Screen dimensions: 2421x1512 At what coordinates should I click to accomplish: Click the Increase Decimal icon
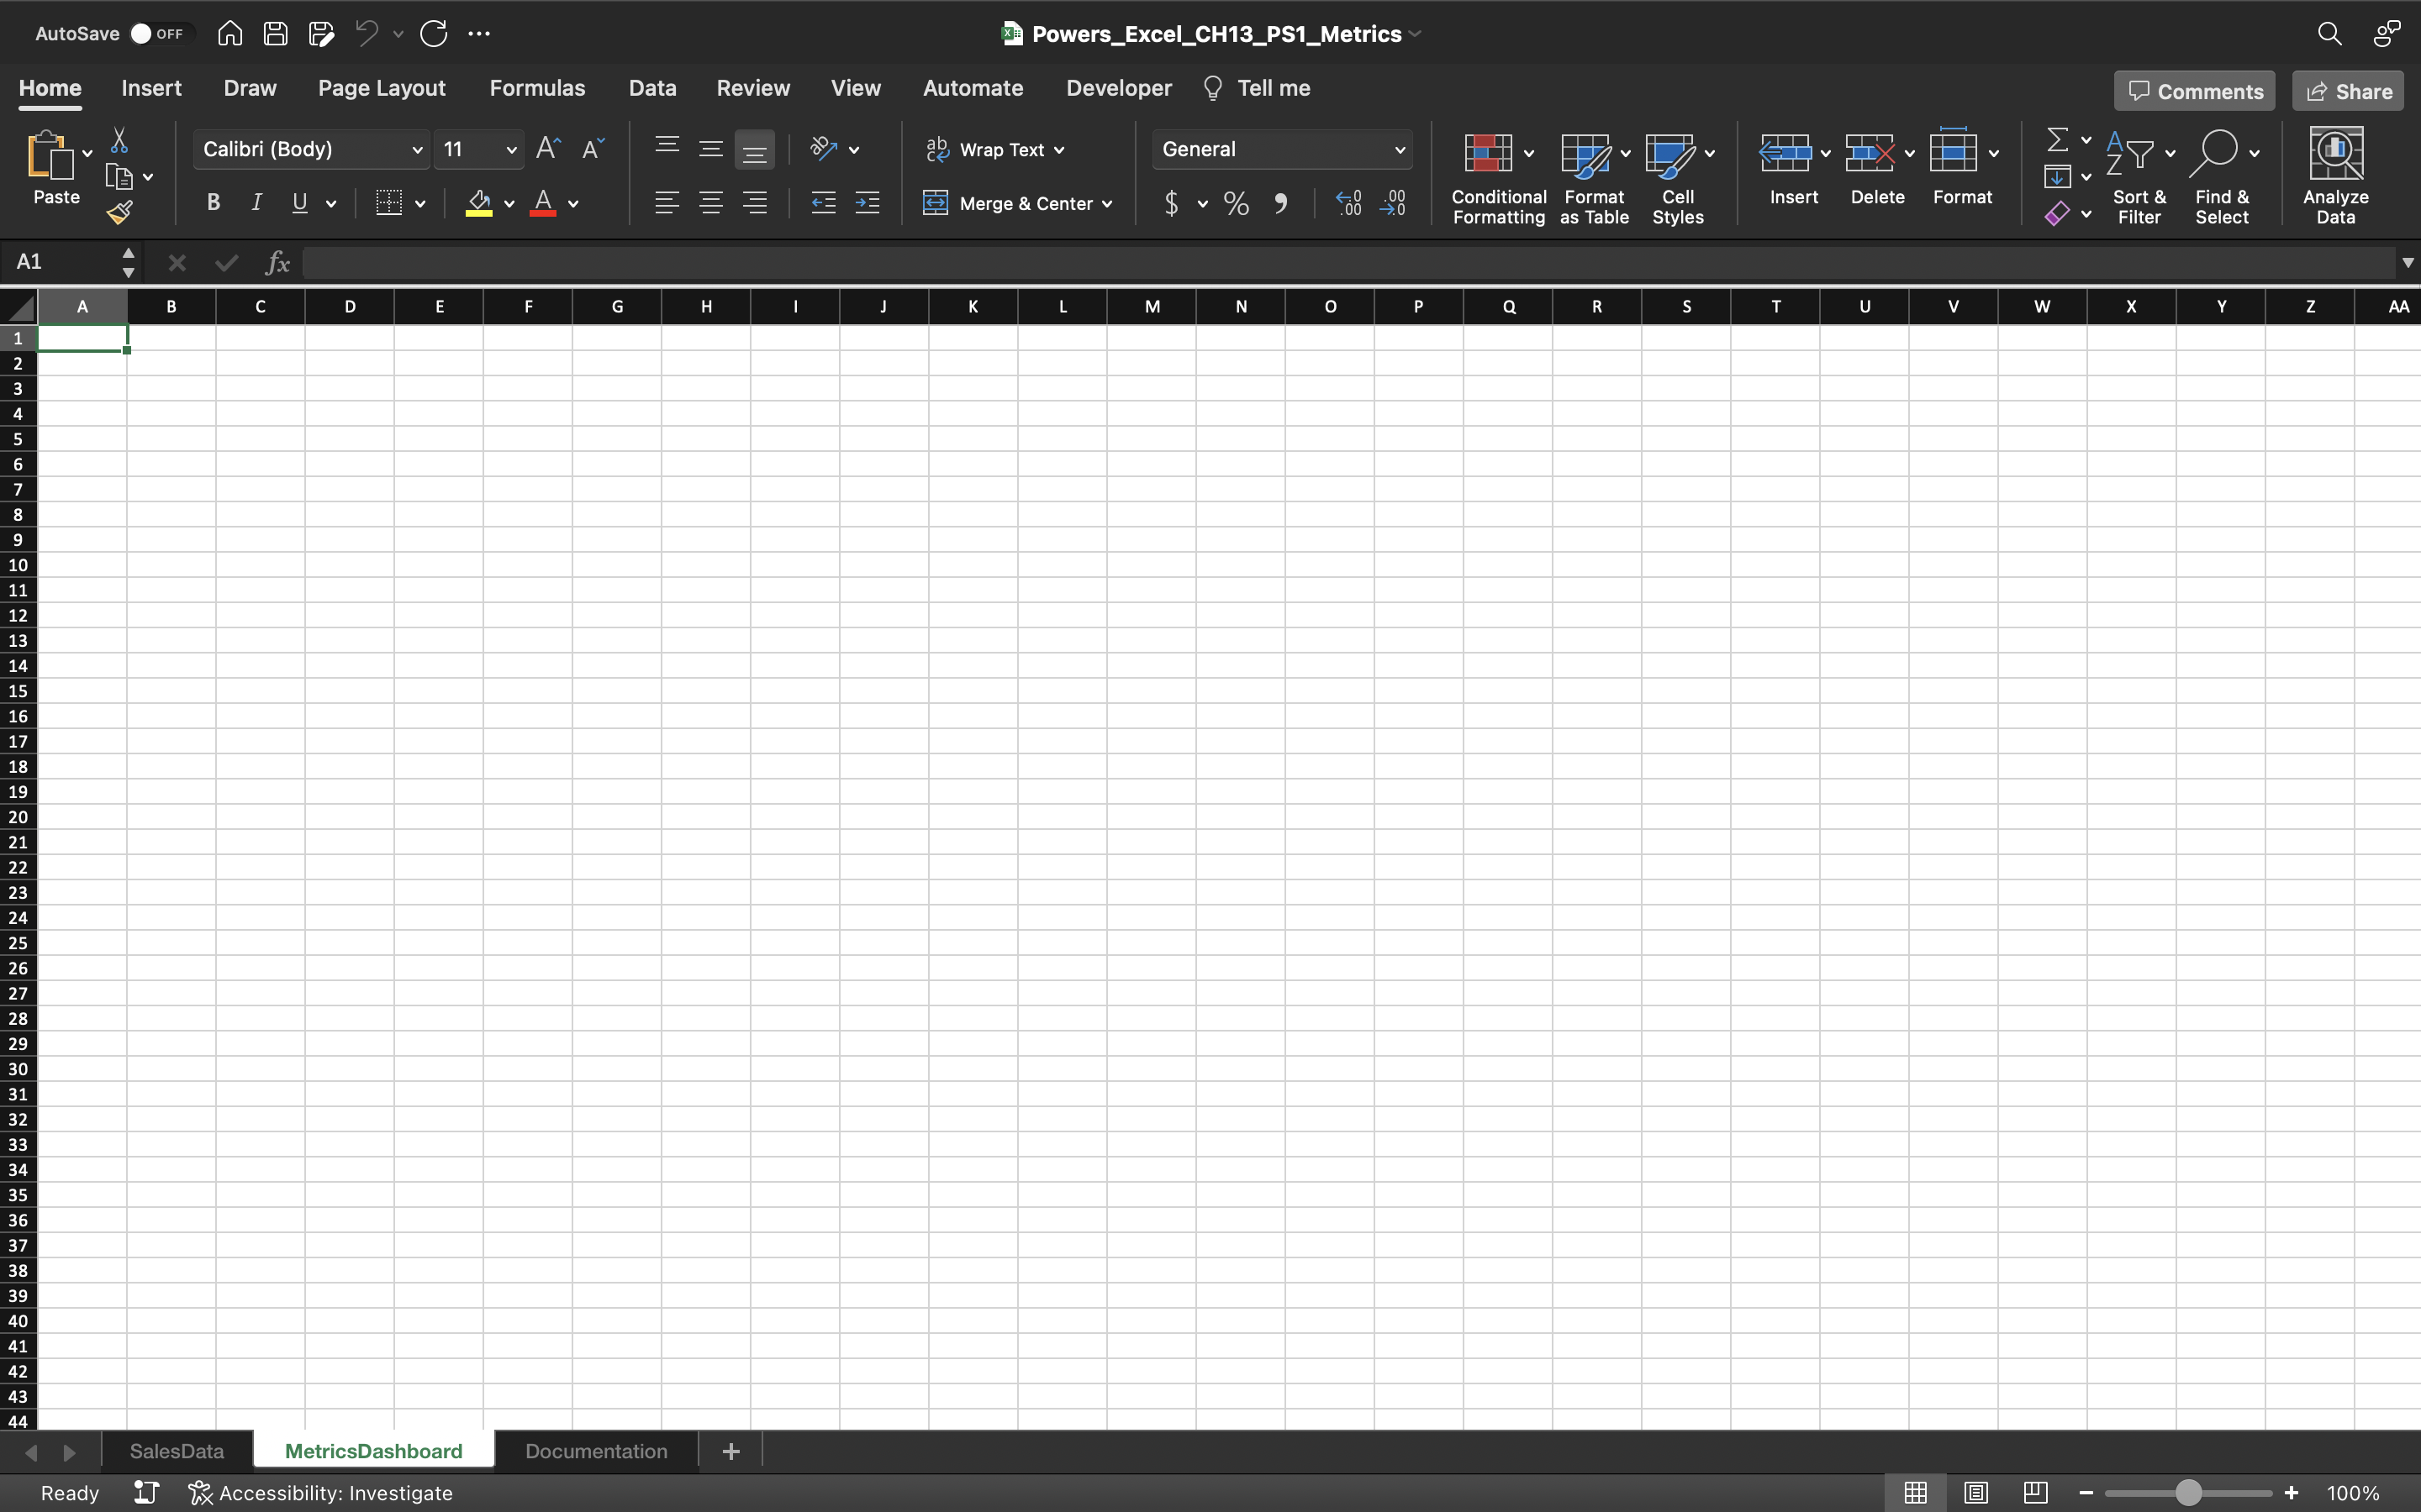(1348, 203)
